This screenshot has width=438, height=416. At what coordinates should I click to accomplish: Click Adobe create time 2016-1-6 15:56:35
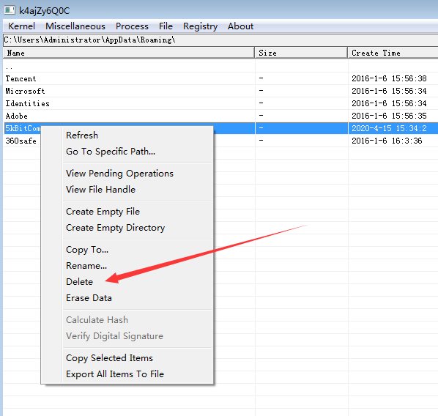389,116
